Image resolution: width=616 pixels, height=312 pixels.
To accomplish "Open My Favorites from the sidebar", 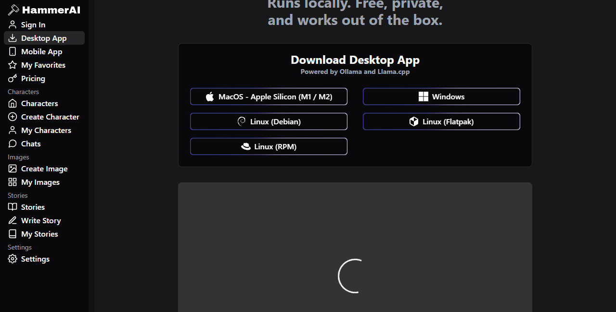I will pos(44,65).
